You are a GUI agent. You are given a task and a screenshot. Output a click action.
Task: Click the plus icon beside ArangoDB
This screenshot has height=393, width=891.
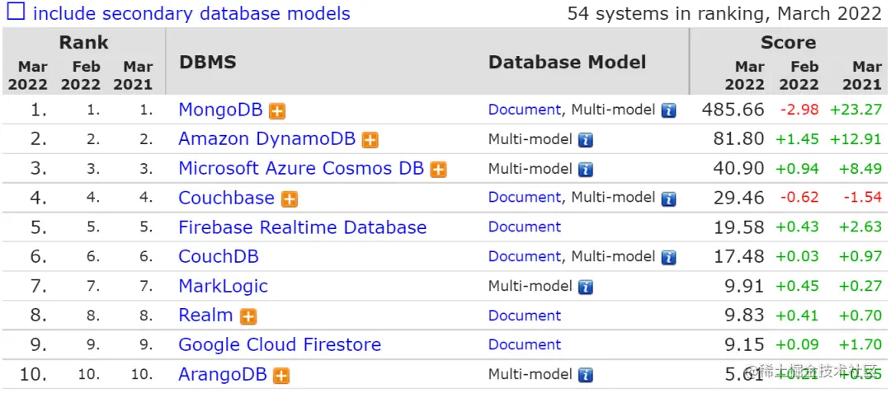click(281, 376)
